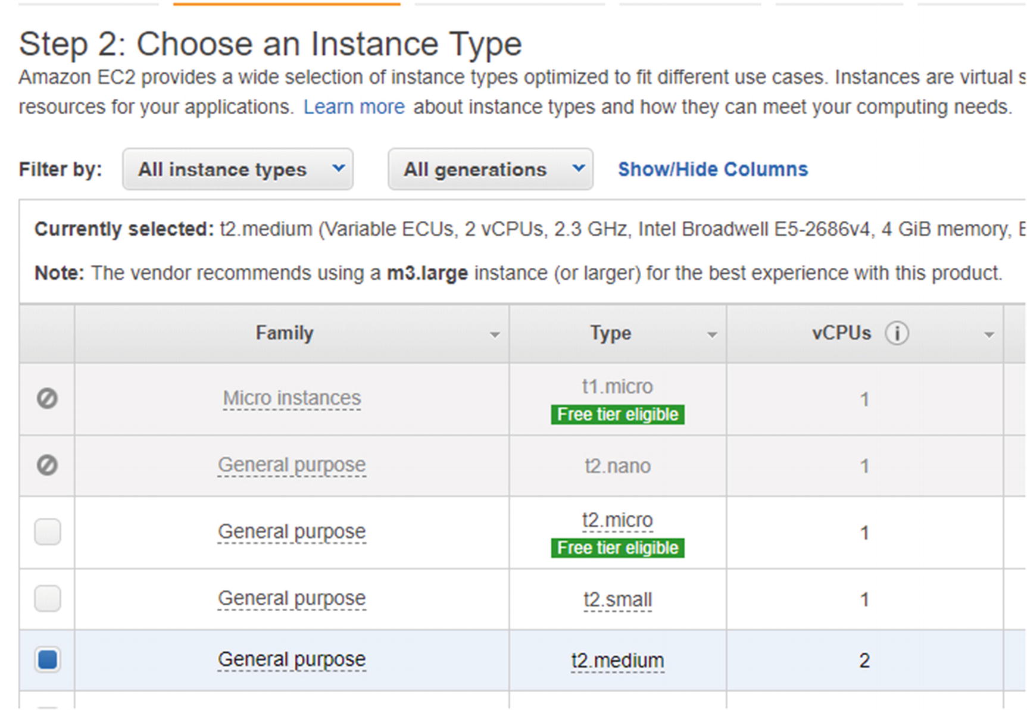This screenshot has width=1027, height=710.
Task: Click vCPU value 2 in t2.medium row
Action: [864, 661]
